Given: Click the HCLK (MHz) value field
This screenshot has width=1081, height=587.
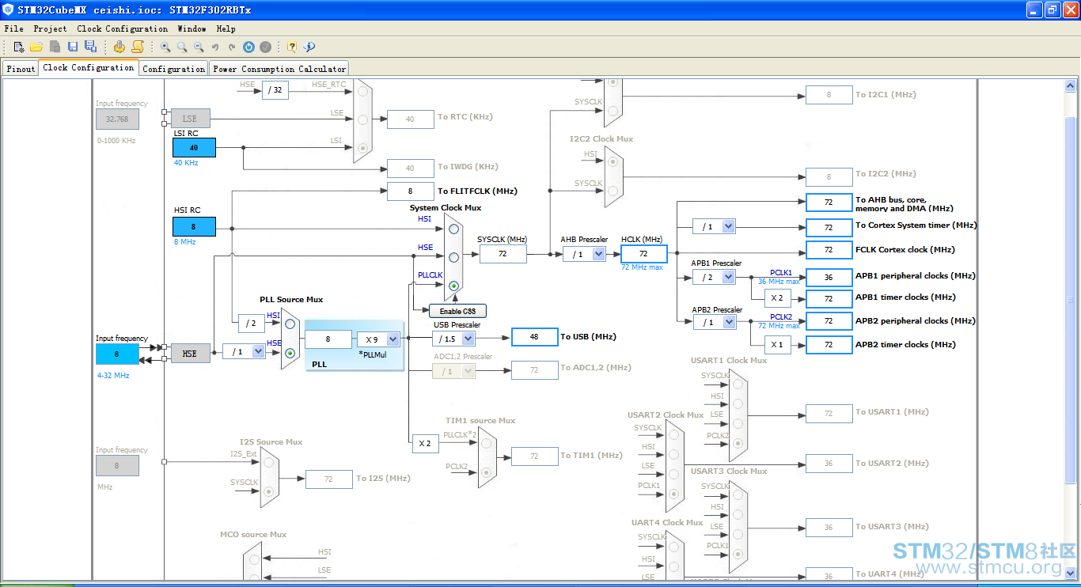Looking at the screenshot, I should click(x=643, y=254).
